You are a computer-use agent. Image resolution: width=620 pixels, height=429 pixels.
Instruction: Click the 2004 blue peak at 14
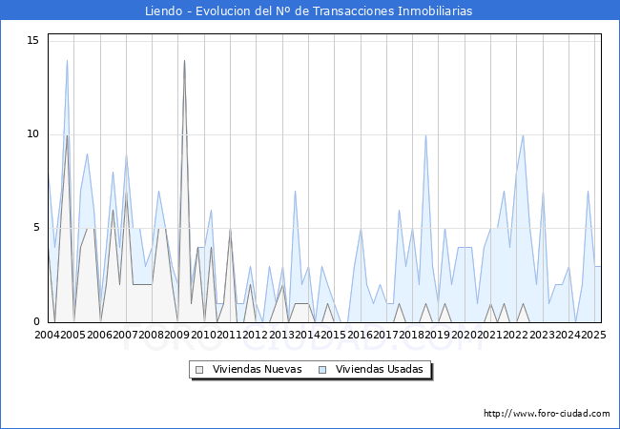click(67, 60)
